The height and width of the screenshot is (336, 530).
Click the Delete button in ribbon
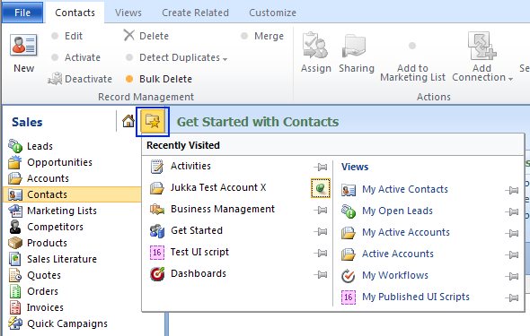(146, 35)
